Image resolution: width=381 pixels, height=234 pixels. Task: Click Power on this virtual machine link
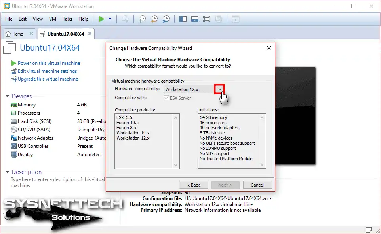point(49,63)
